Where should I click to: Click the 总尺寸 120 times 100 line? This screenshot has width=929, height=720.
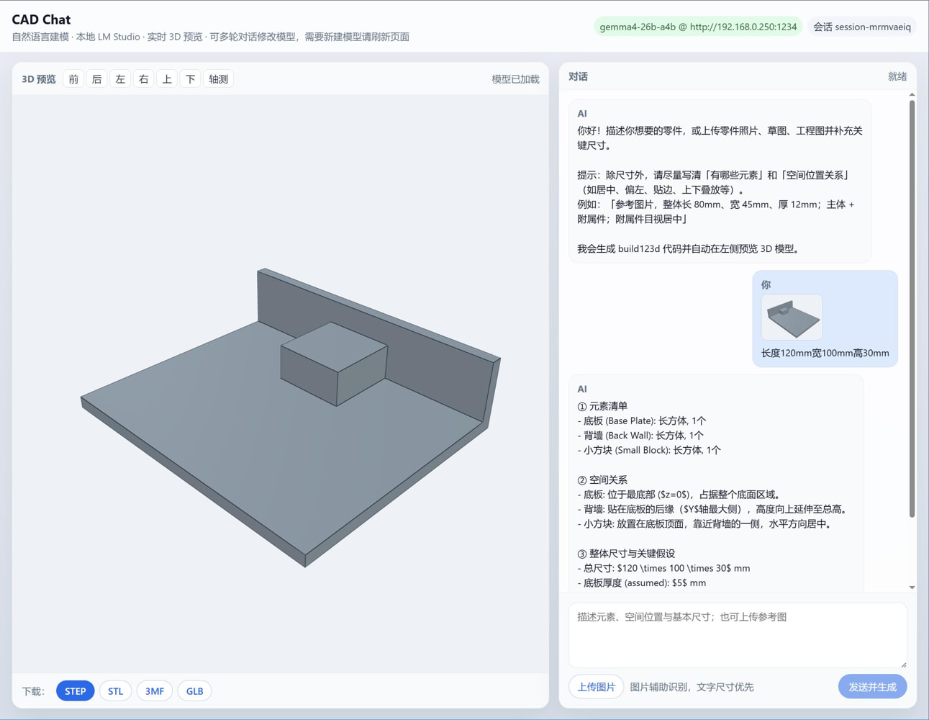coord(663,568)
